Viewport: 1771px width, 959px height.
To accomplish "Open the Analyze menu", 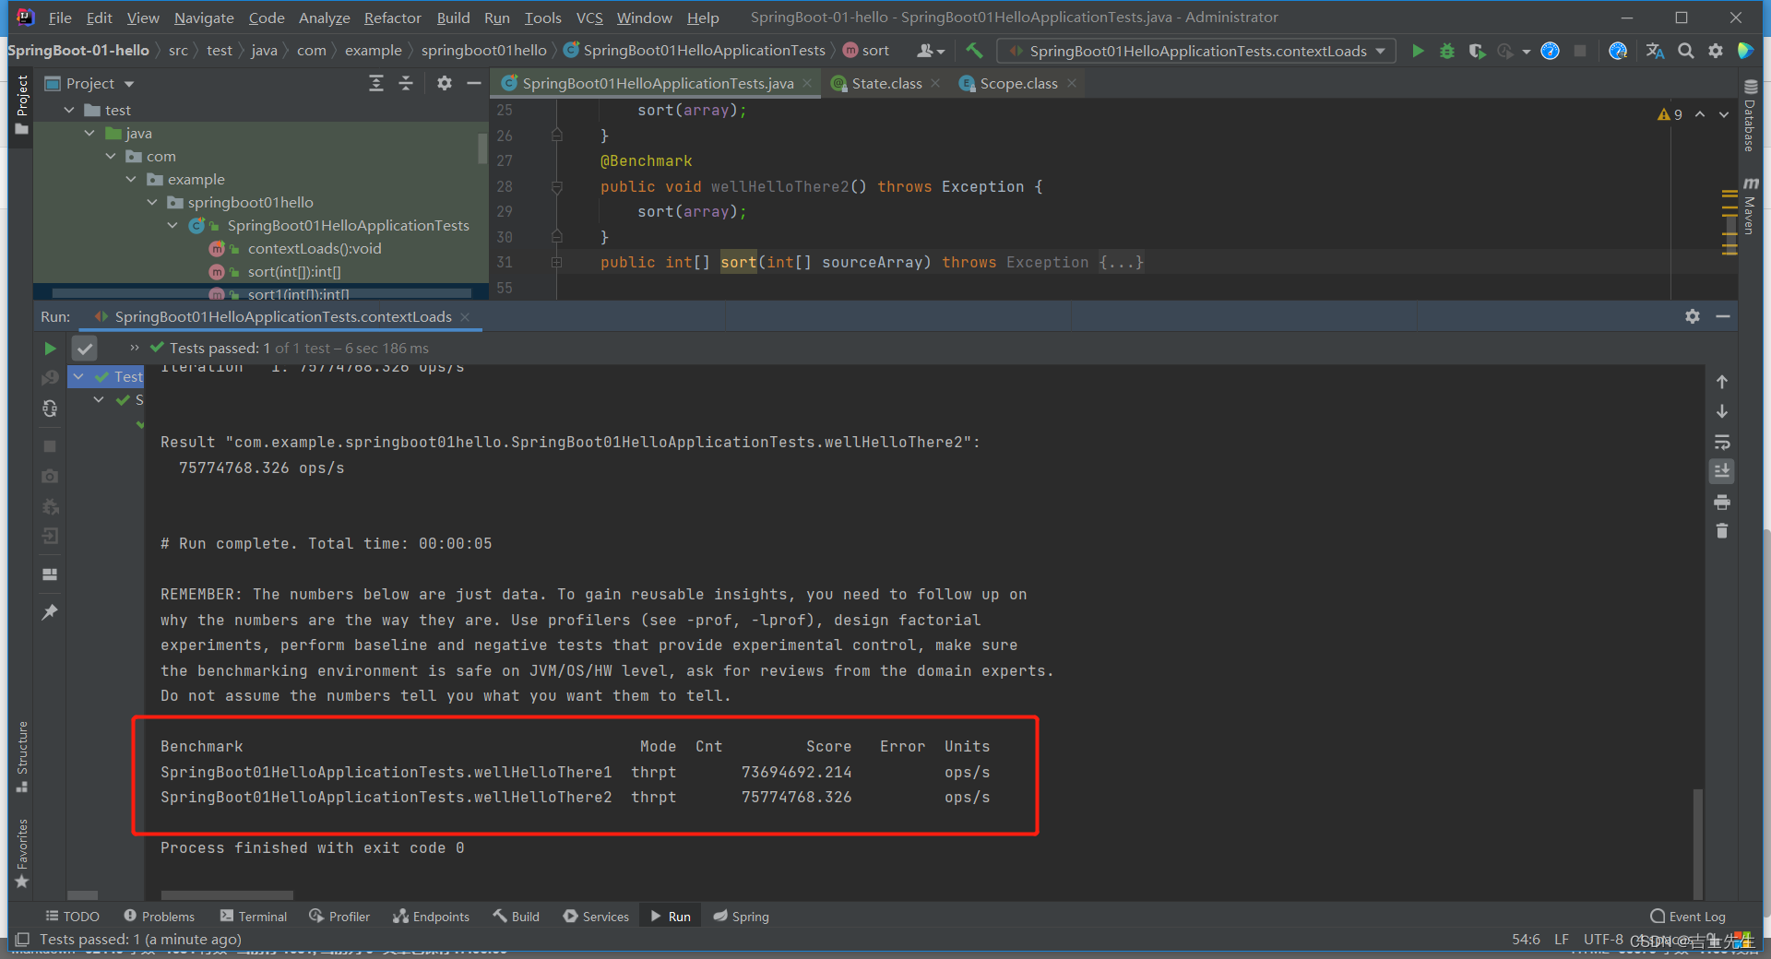I will tap(324, 18).
